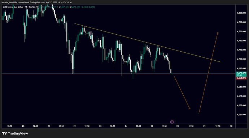The height and width of the screenshot is (138, 249).
Task: Click the 4,620.000 price scale label
Action: [242, 96]
